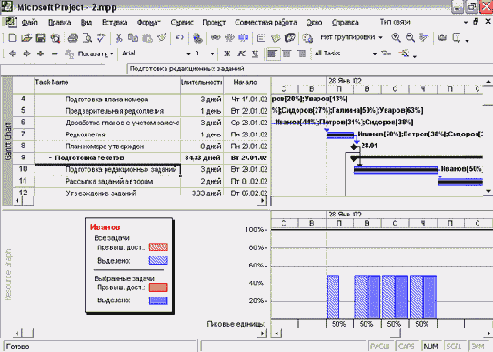Screen dimensions: 493x352
Task: Save project with floppy disk icon
Action: pyautogui.click(x=41, y=38)
